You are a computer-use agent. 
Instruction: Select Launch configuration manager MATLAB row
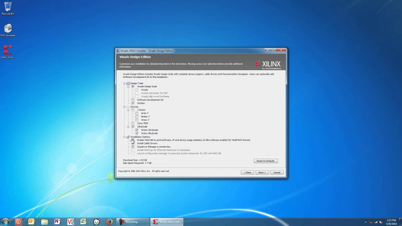pyautogui.click(x=179, y=153)
